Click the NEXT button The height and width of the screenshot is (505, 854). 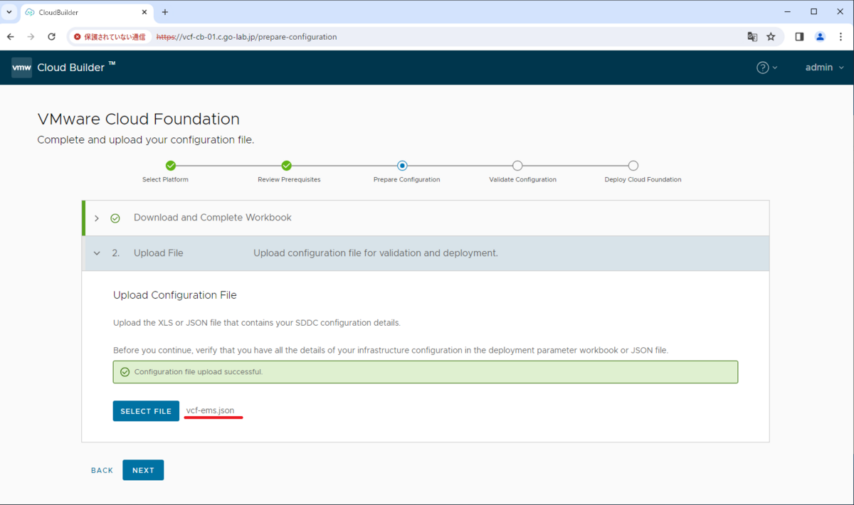pyautogui.click(x=143, y=470)
